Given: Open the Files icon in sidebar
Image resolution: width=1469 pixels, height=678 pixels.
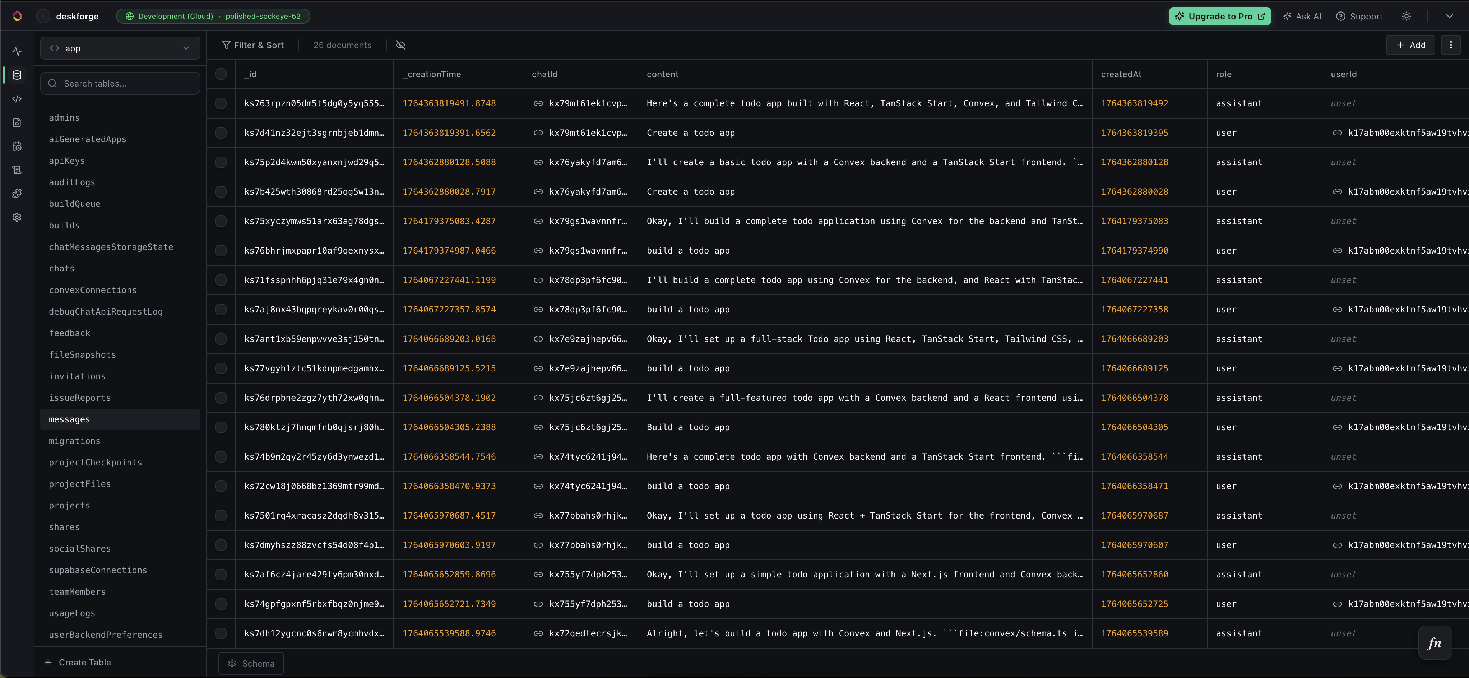Looking at the screenshot, I should coord(17,122).
